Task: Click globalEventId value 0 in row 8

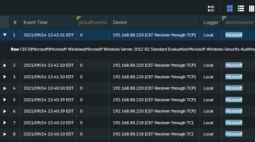Action: click(x=81, y=134)
